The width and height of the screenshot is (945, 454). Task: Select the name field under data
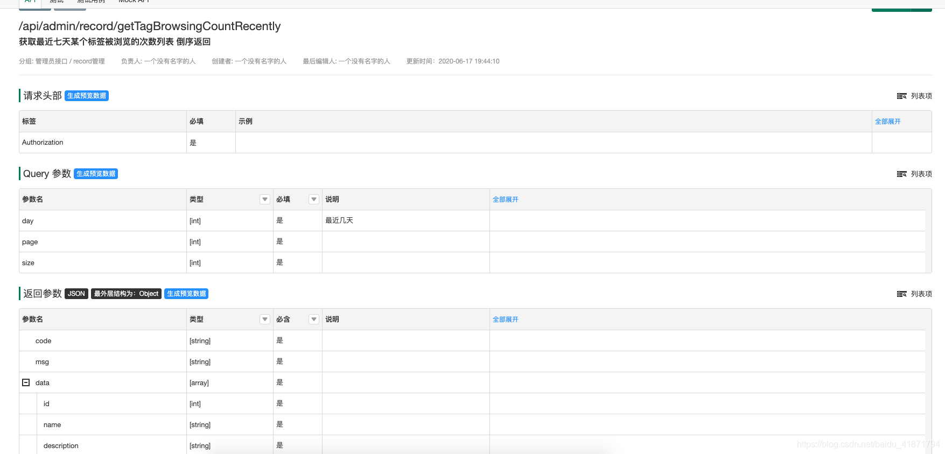point(52,425)
